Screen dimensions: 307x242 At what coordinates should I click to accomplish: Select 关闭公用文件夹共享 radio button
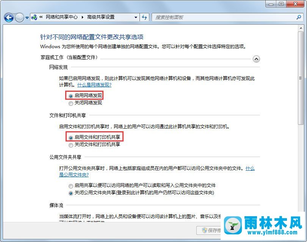pos(70,193)
